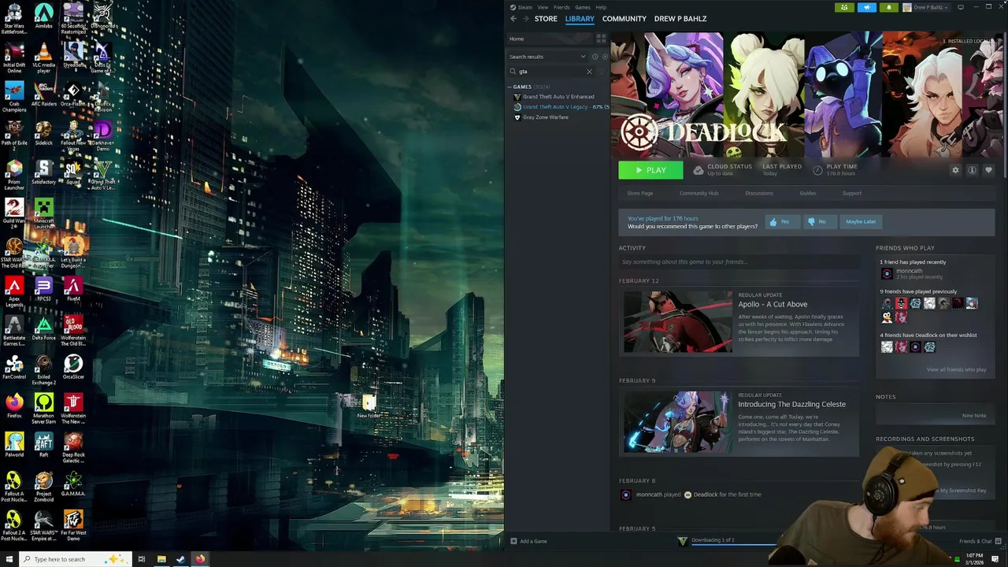The width and height of the screenshot is (1008, 567).
Task: Open the Guild Wars 2 desktop shortcut
Action: coord(14,213)
